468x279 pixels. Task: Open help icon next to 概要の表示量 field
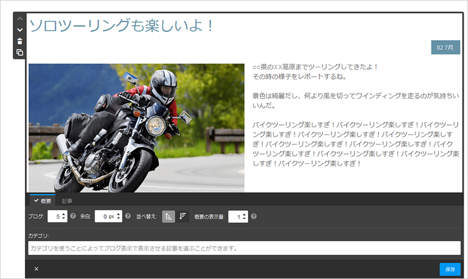coord(254,216)
